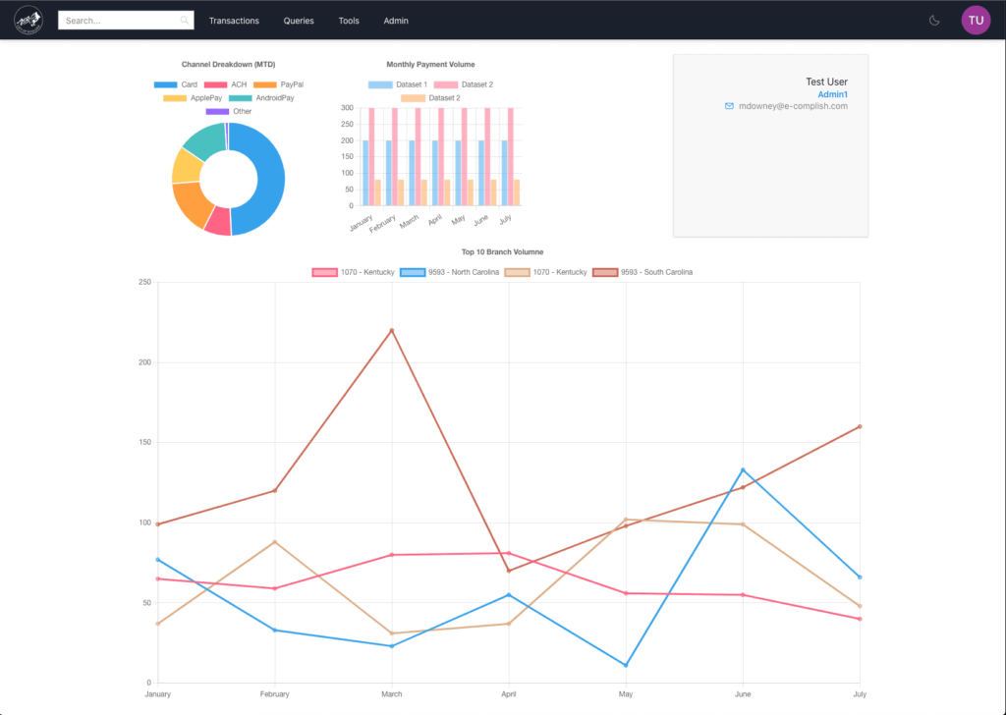Click the Admin1 link in the profile card
This screenshot has height=715, width=1006.
pos(833,94)
